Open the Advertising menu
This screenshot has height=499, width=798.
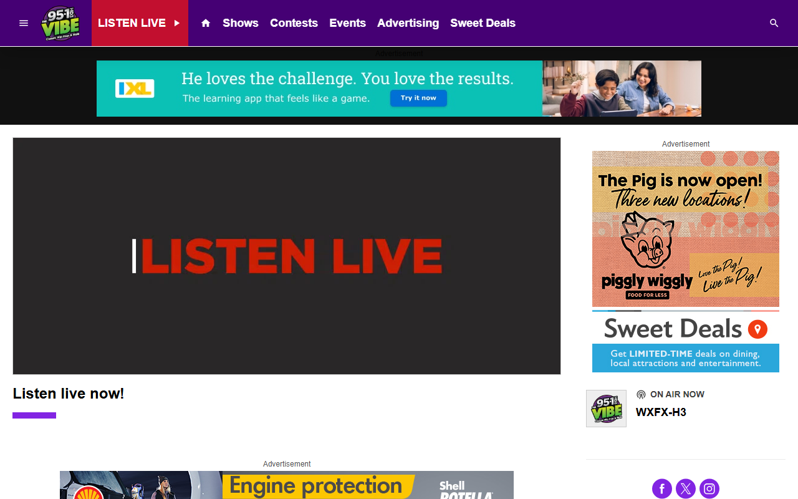click(x=408, y=23)
